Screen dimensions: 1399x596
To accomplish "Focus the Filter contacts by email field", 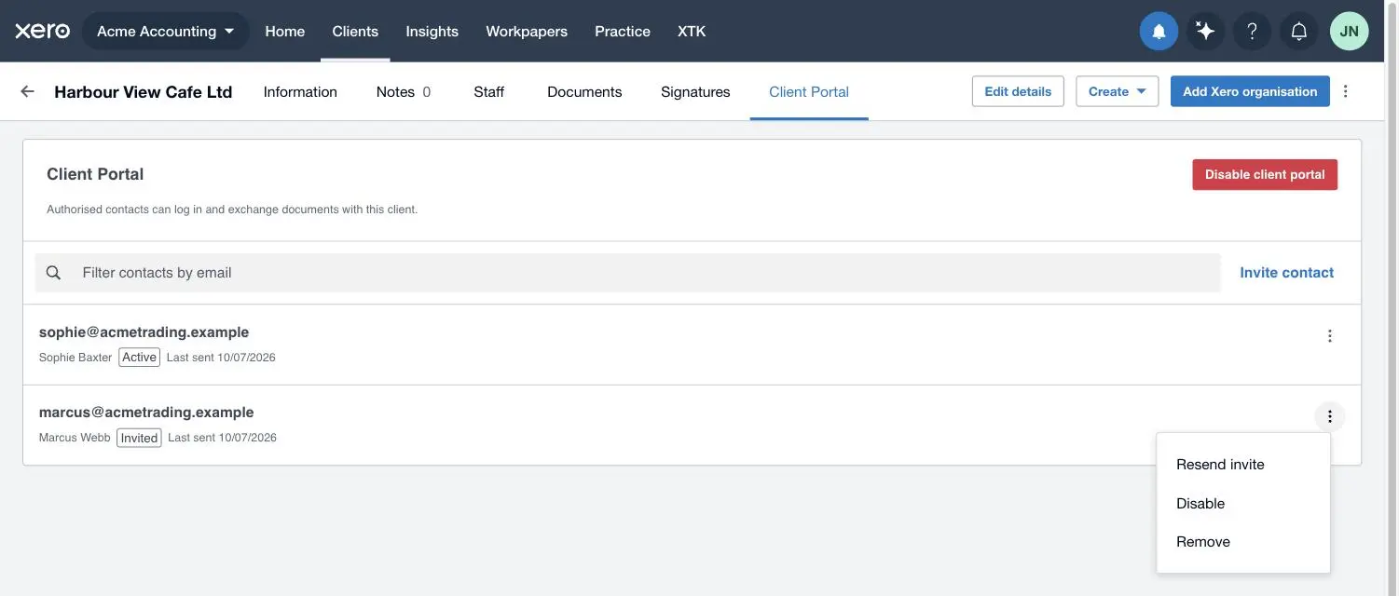I will coord(627,273).
